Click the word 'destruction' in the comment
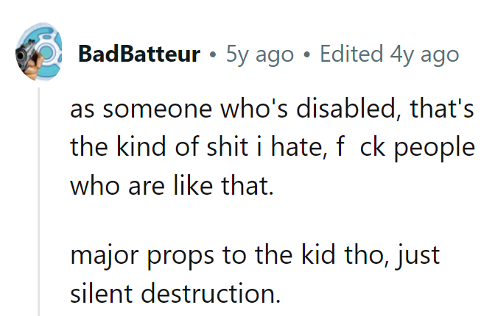 click(210, 294)
